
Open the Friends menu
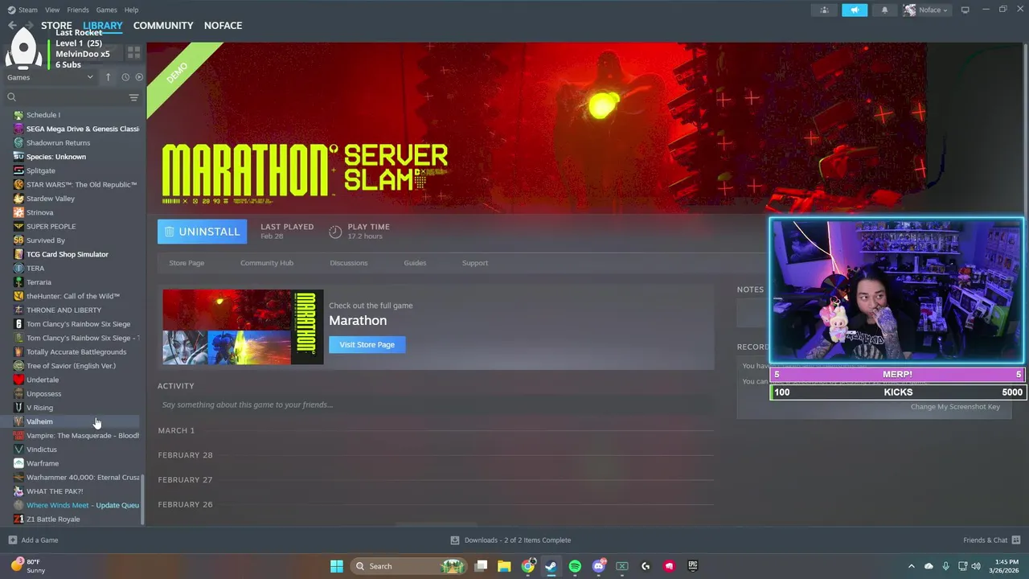(78, 10)
